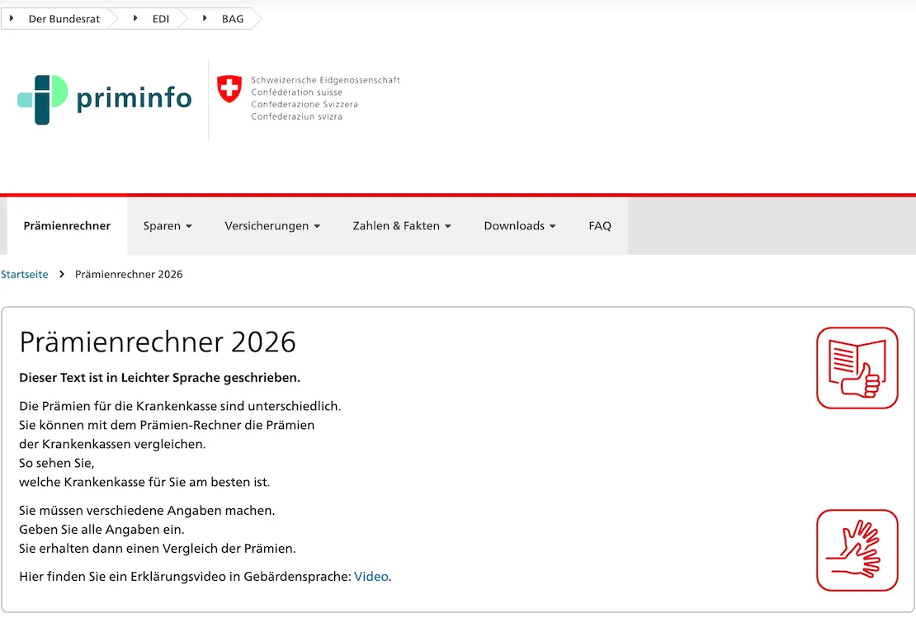This screenshot has height=637, width=916.
Task: Expand the Downloads dropdown menu
Action: 520,226
